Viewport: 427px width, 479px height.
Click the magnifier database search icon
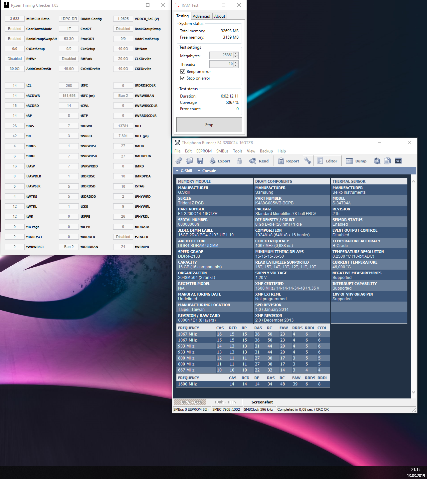tap(377, 161)
